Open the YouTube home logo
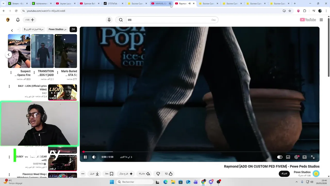Image resolution: width=330 pixels, height=186 pixels. 308,20
